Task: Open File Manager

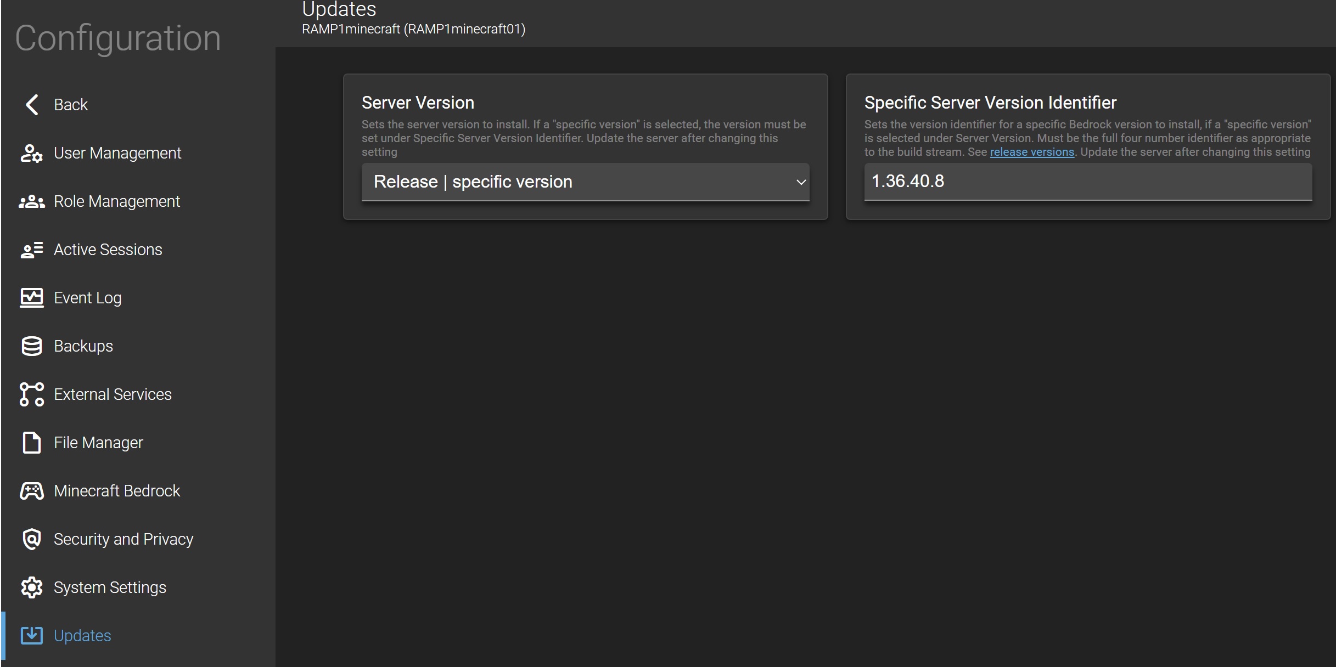Action: (x=99, y=443)
